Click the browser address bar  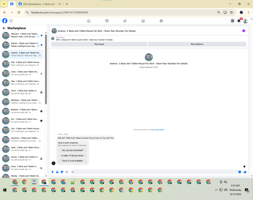(x=121, y=13)
